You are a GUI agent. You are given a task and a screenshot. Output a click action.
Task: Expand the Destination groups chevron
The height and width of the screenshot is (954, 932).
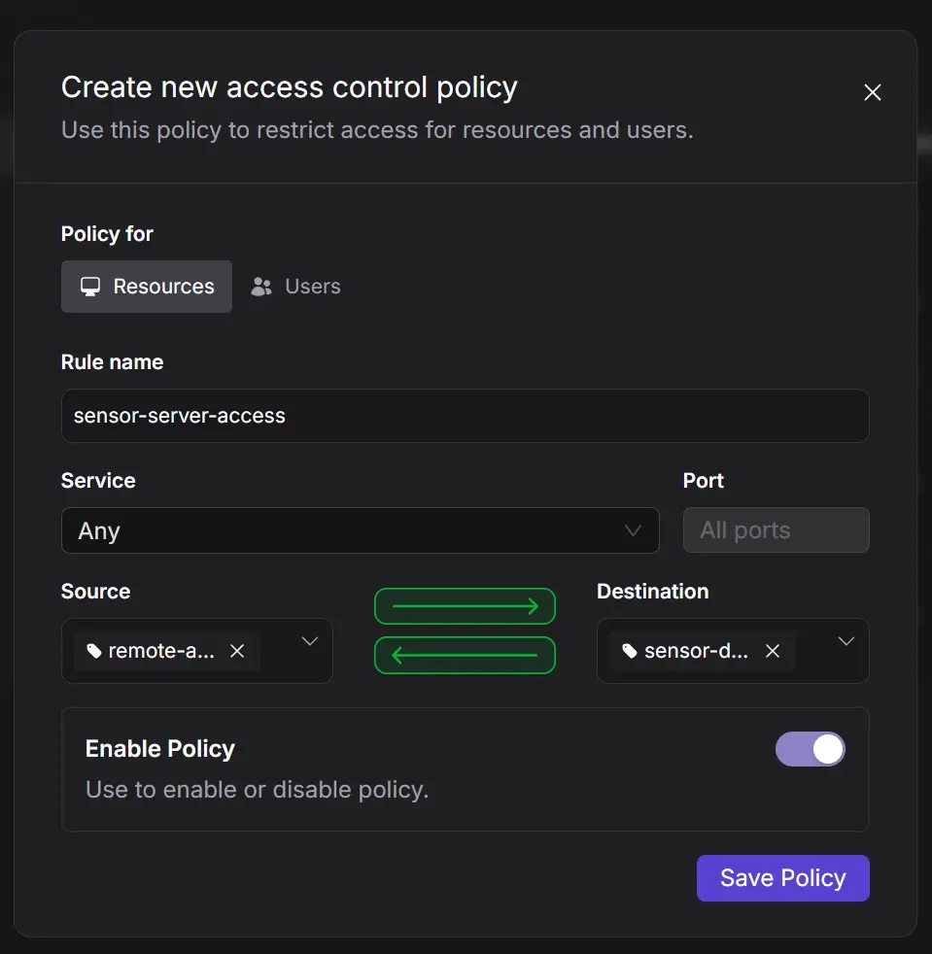[x=846, y=641]
